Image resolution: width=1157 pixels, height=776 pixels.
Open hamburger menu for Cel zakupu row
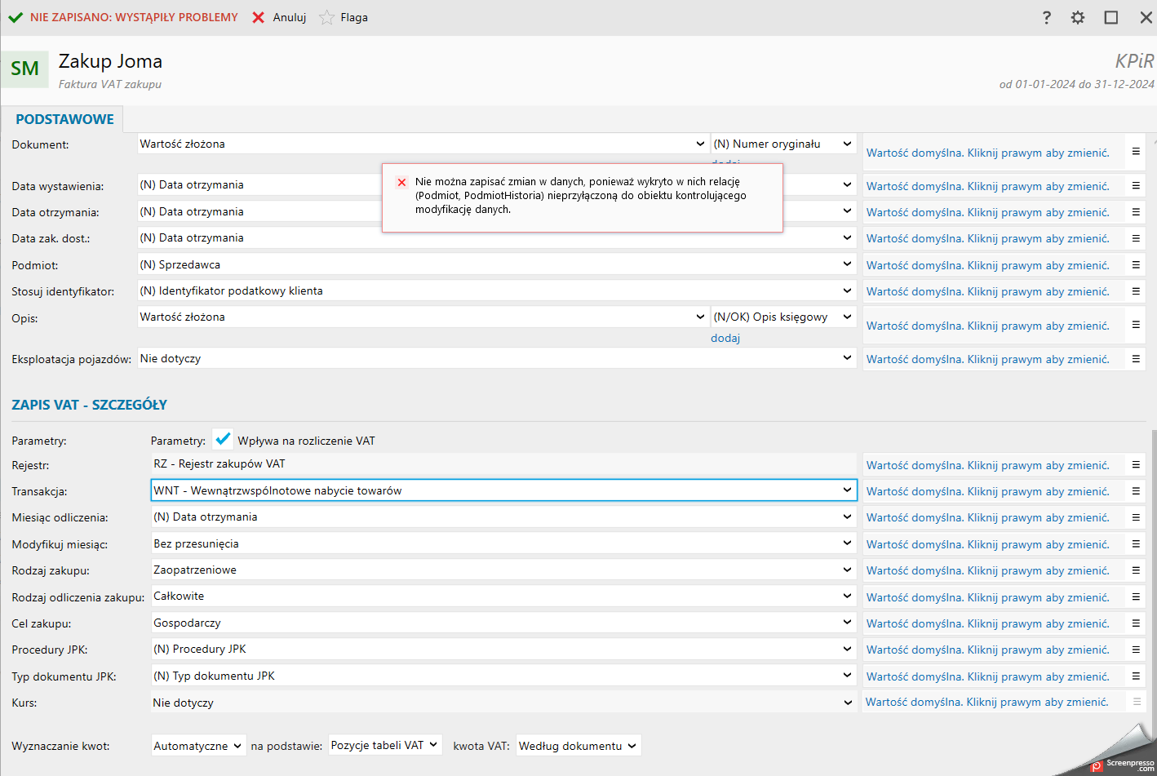point(1135,623)
